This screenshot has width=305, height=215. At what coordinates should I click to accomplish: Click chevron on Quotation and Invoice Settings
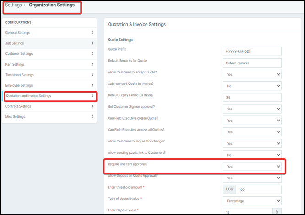tap(92, 96)
